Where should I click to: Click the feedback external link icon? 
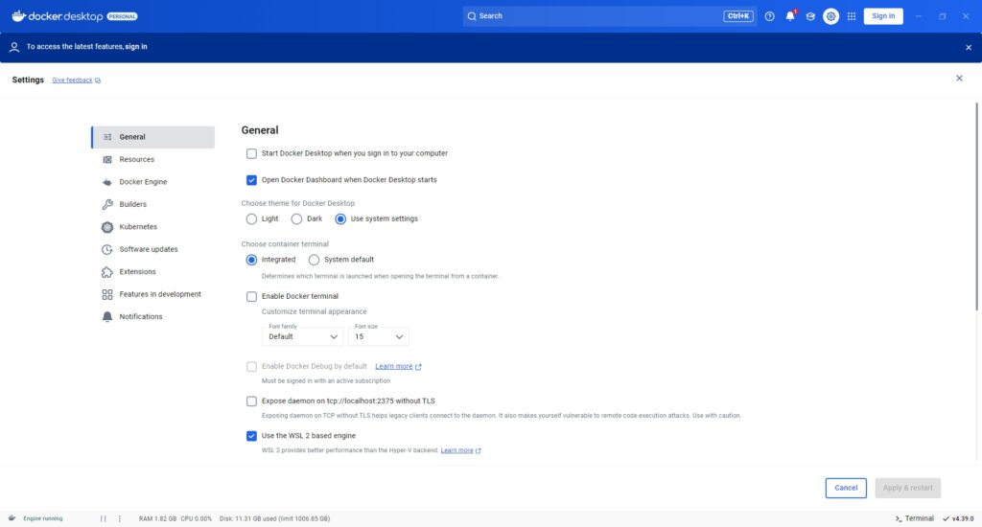(x=98, y=80)
